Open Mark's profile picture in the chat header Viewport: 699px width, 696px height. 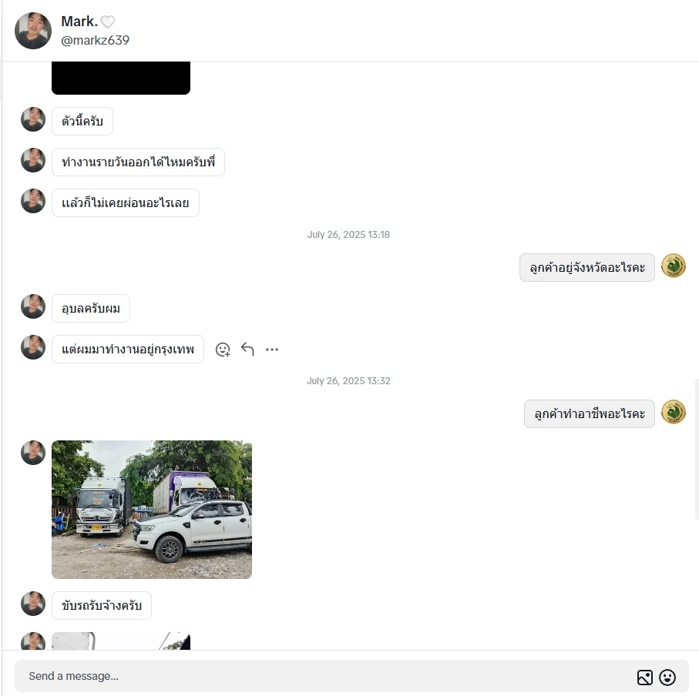[x=33, y=31]
